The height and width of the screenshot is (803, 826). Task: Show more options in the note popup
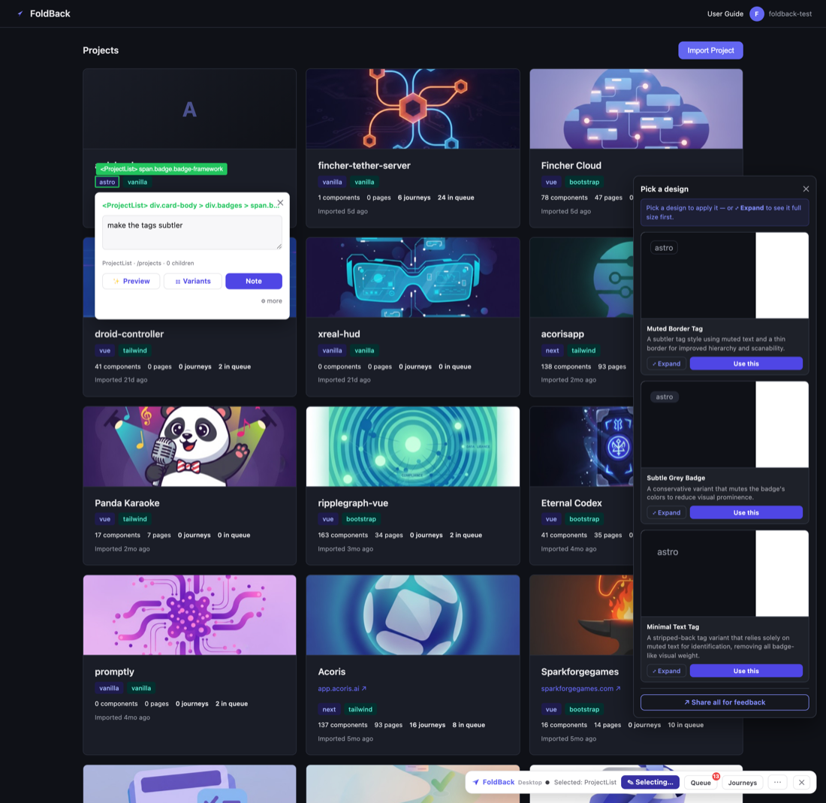(271, 301)
